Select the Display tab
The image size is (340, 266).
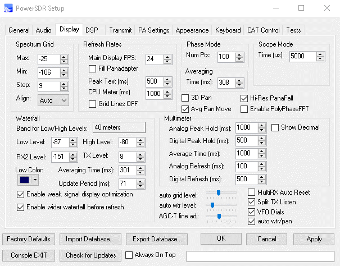[x=69, y=29]
